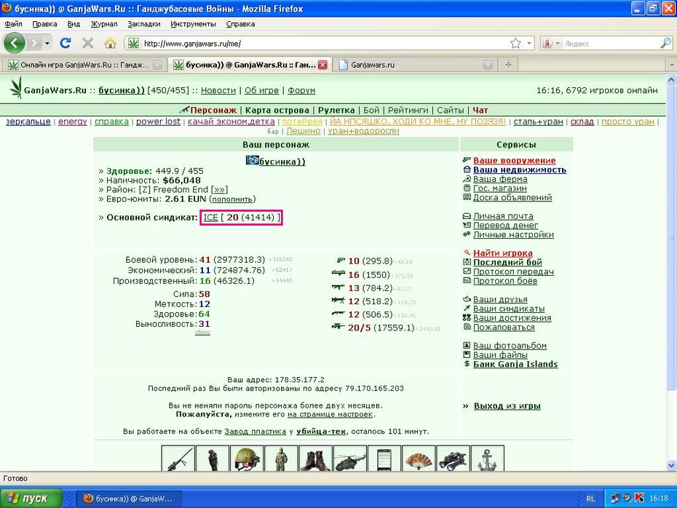Click the dollar icon next to Банк Ganja Islands

[x=467, y=364]
